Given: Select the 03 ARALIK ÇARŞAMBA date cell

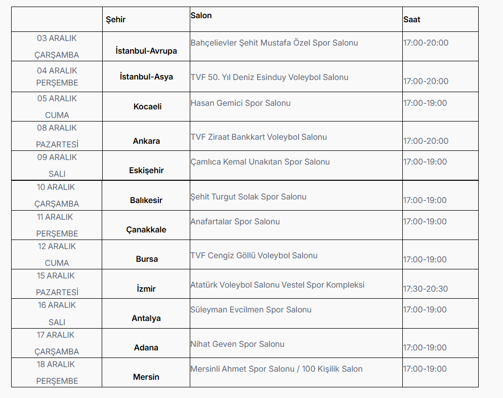Looking at the screenshot, I should pos(57,47).
